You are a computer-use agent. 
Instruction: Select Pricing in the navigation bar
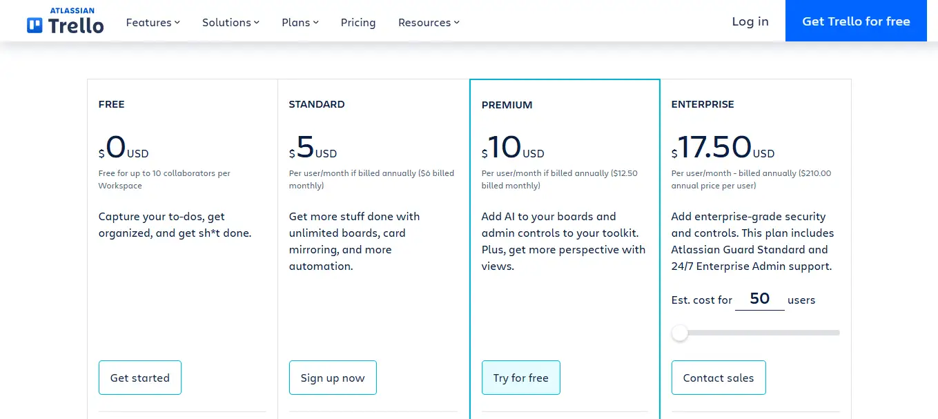coord(358,22)
